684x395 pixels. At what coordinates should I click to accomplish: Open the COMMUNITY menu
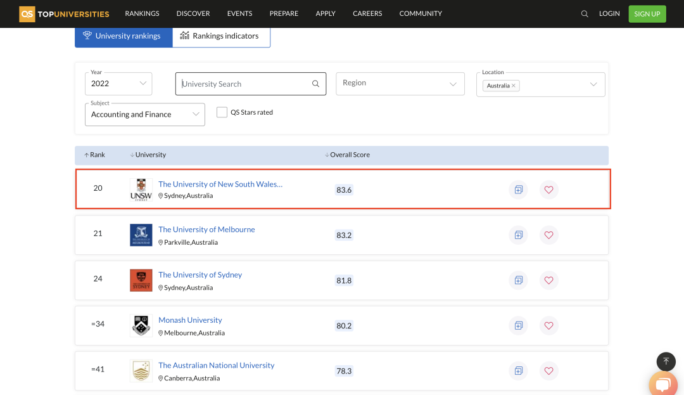[421, 13]
